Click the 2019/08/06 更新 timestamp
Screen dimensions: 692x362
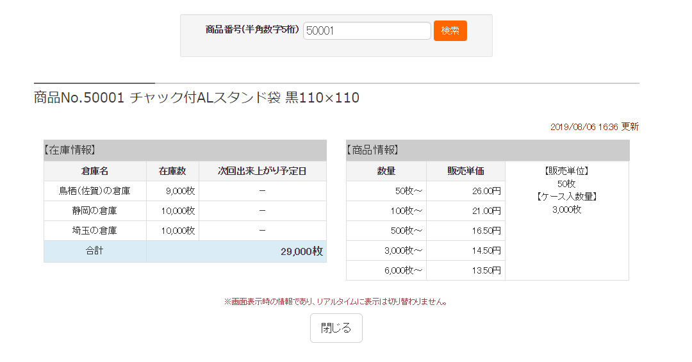pos(595,127)
